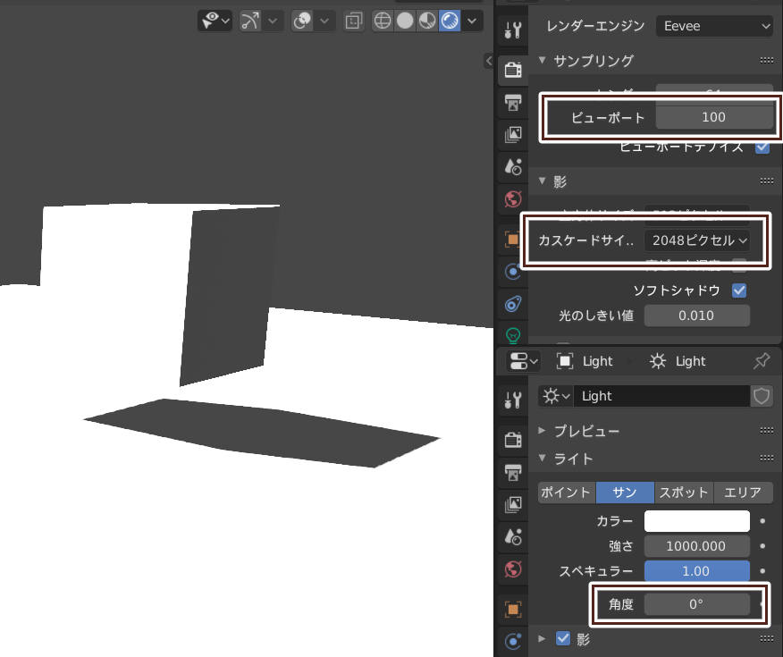Viewport: 783px width, 657px height.
Task: Click animate dot beside カラー
Action: click(x=762, y=521)
